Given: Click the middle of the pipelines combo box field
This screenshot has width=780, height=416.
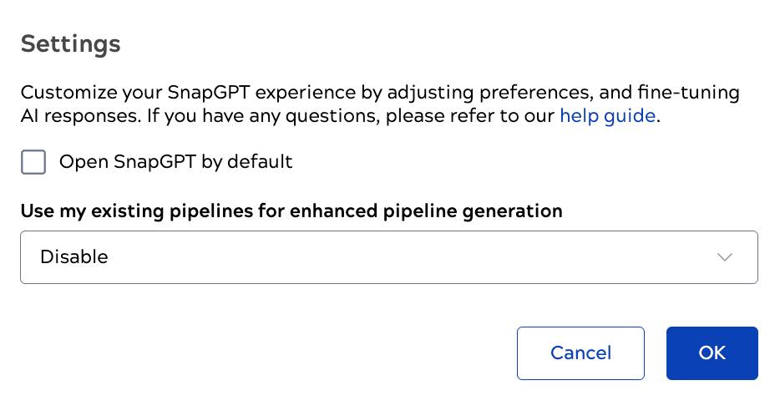Looking at the screenshot, I should click(388, 257).
